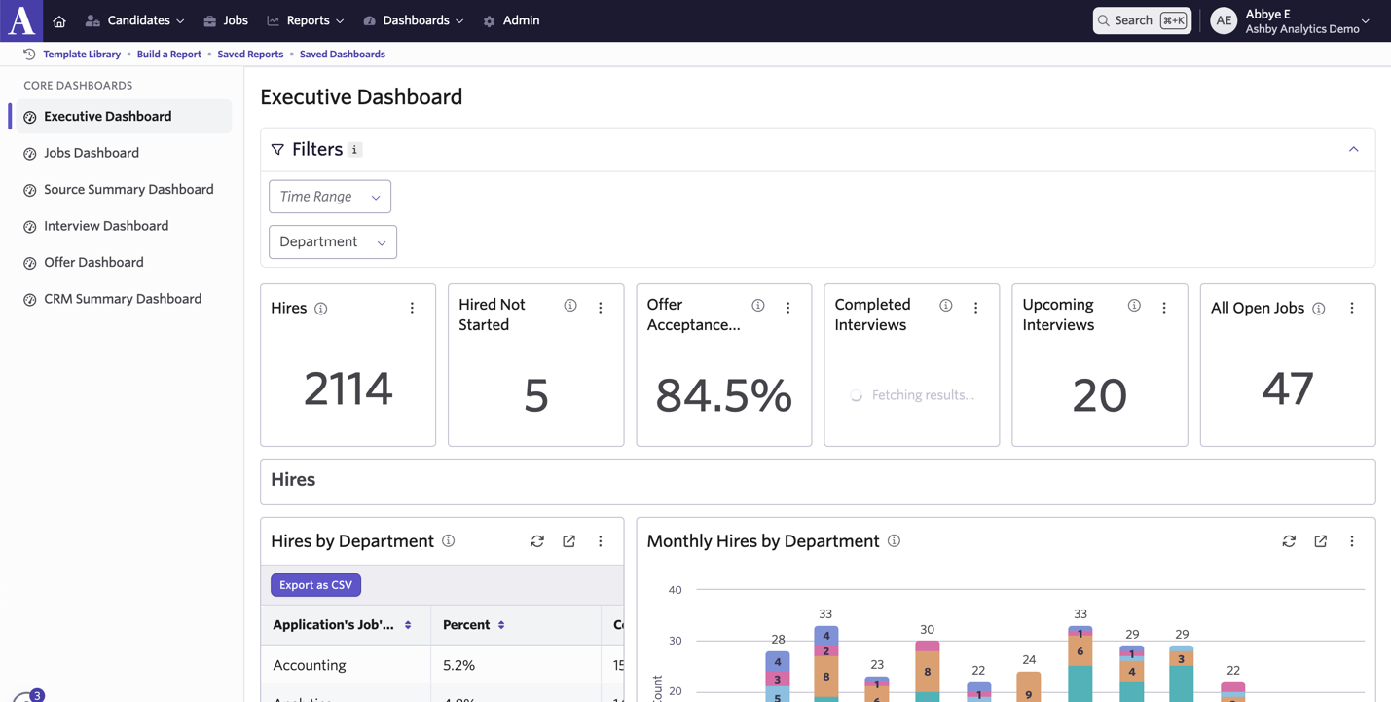The image size is (1391, 702).
Task: Show info for Hires by Department
Action: 449,541
